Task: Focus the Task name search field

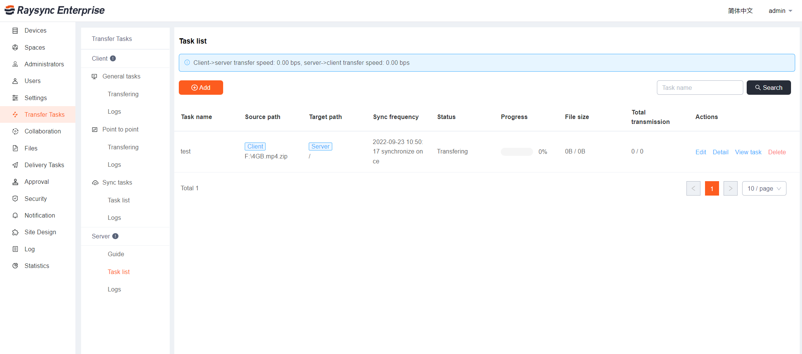Action: (x=700, y=88)
